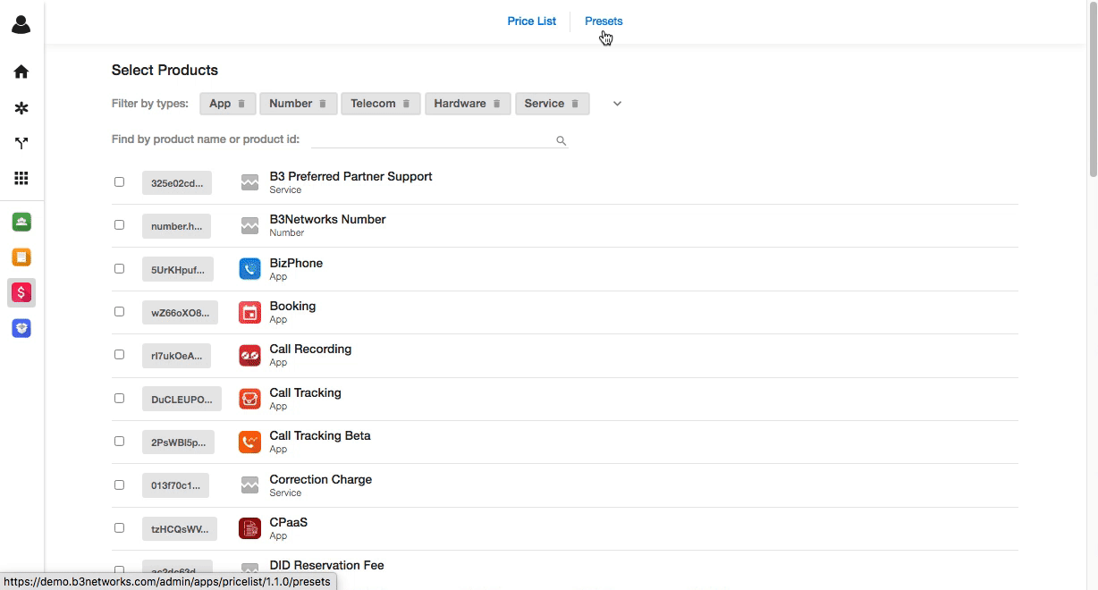The image size is (1098, 590).
Task: Click the DuCLEUPO... product id chip
Action: tap(182, 400)
